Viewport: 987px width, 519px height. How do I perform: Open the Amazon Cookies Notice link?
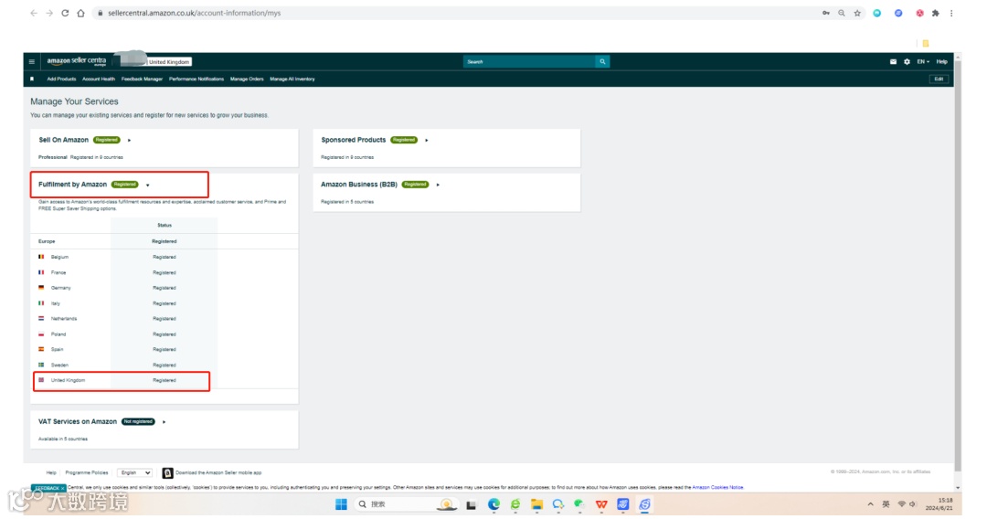[x=717, y=488]
